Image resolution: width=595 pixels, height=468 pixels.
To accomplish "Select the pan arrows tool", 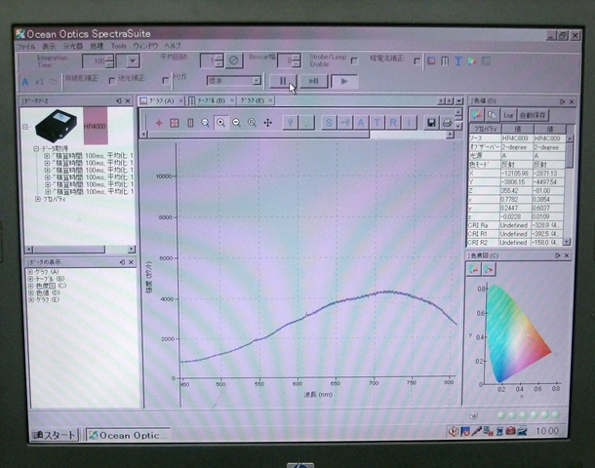I will [x=268, y=123].
